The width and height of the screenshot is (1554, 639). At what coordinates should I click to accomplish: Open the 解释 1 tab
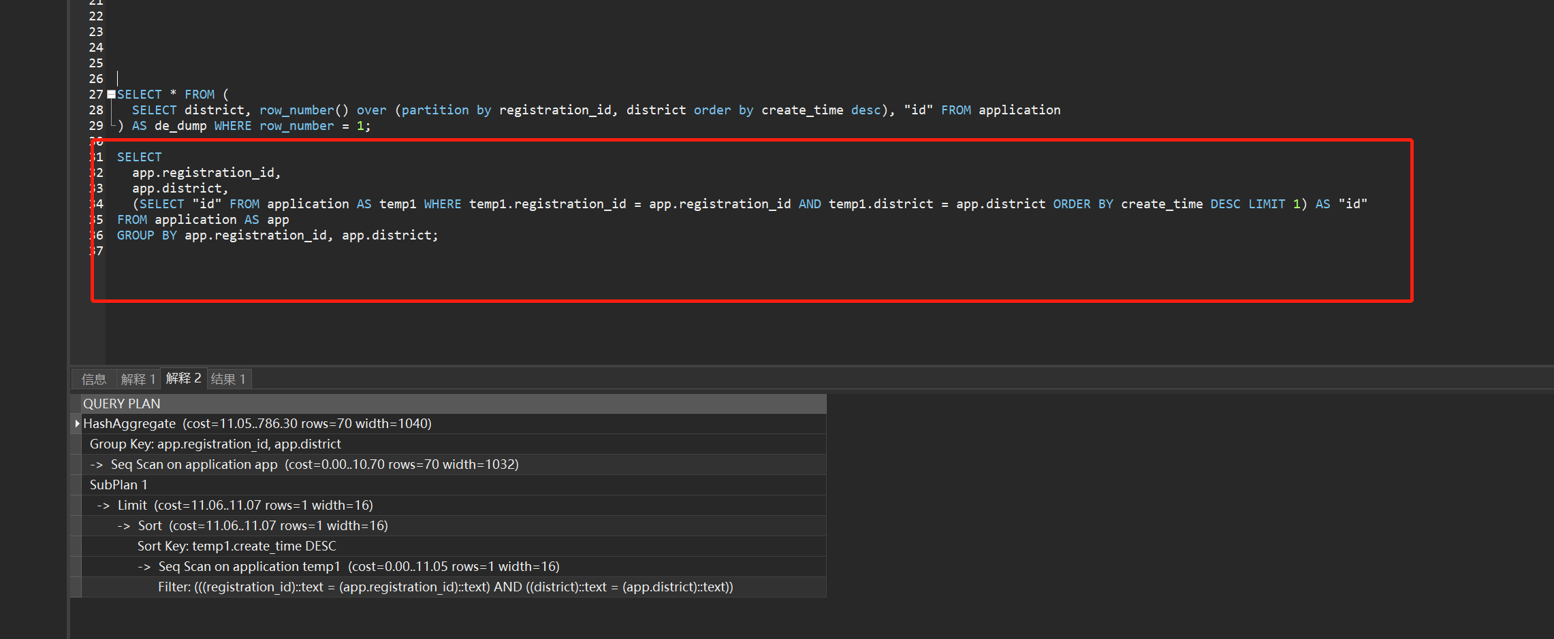[x=138, y=379]
